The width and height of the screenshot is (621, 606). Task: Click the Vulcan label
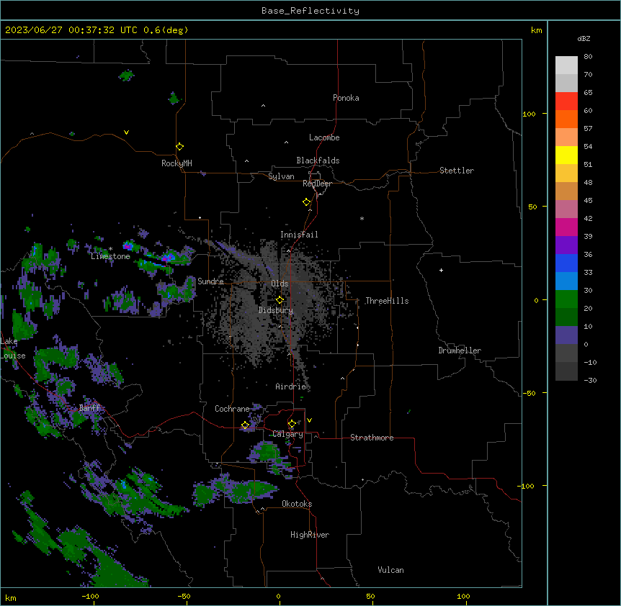(391, 570)
